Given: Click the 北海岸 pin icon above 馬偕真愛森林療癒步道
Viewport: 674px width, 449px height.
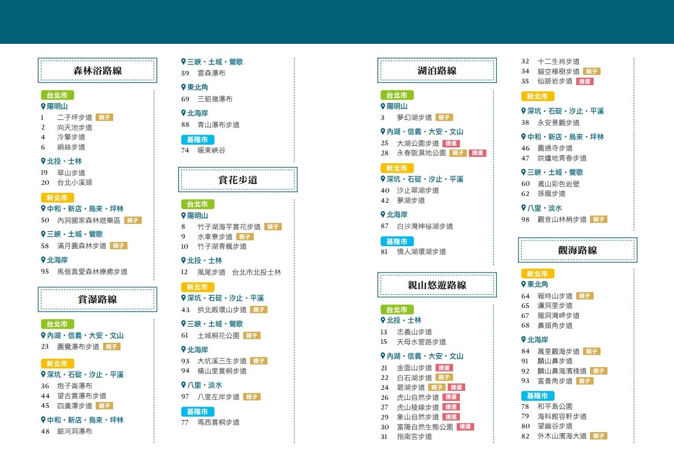Looking at the screenshot, I should click(43, 260).
